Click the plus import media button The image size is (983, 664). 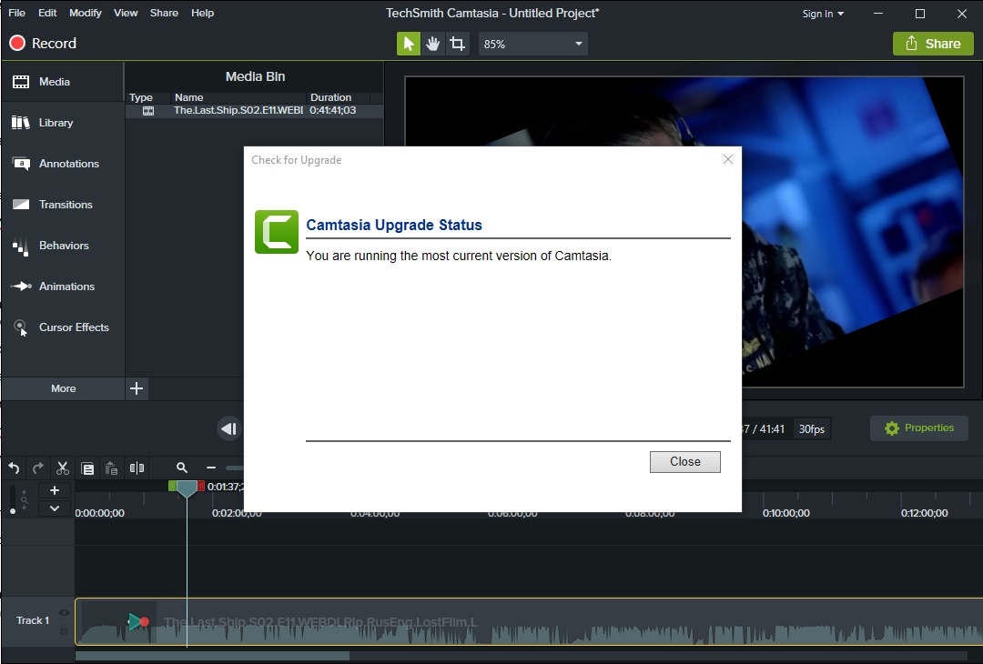pyautogui.click(x=136, y=388)
